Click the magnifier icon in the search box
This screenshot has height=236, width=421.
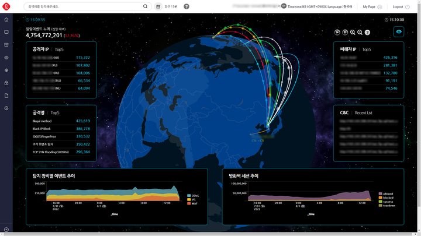point(146,6)
